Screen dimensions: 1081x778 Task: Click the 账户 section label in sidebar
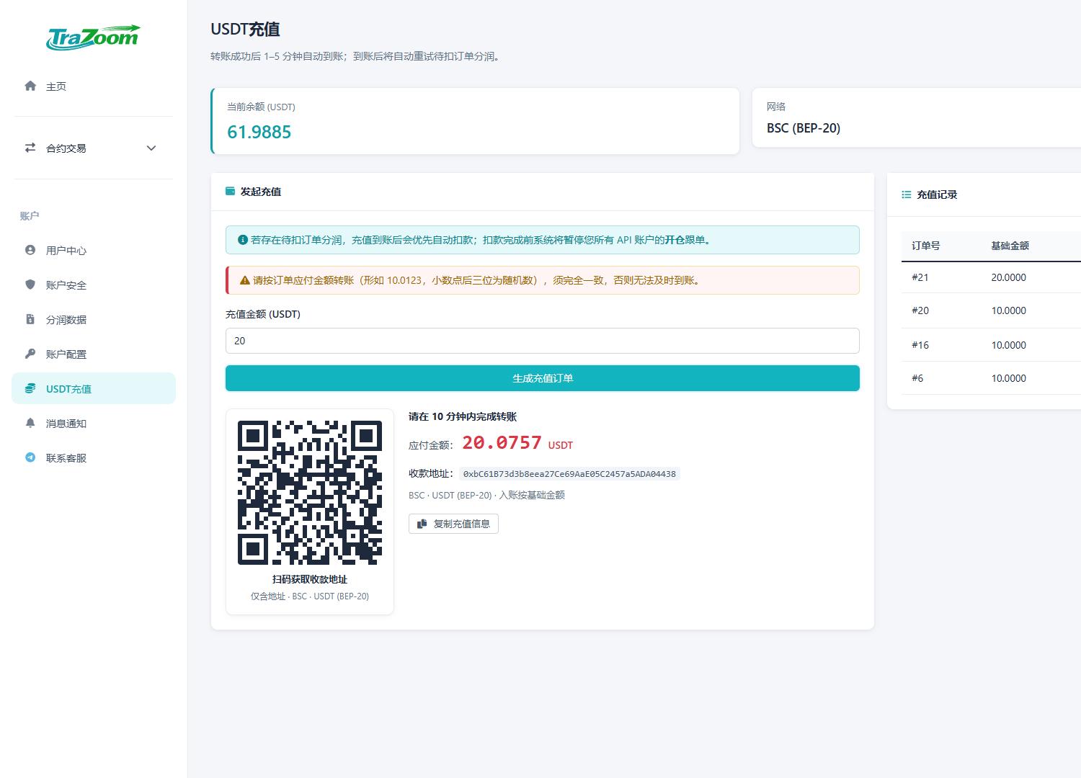[x=30, y=216]
